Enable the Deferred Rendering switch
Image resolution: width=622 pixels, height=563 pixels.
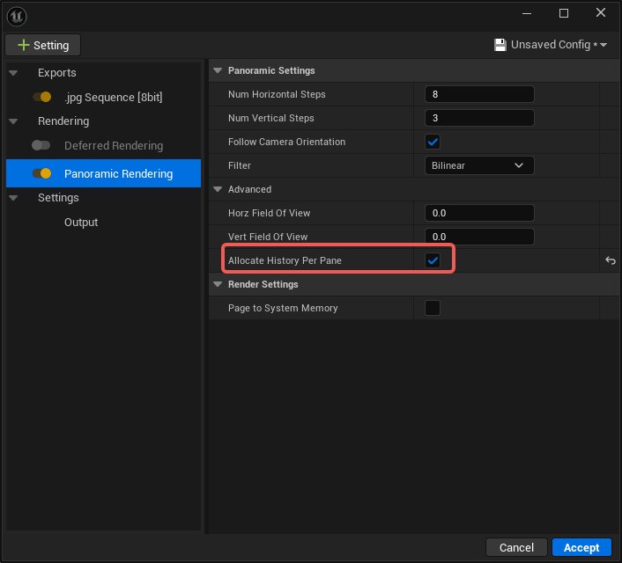(x=41, y=145)
